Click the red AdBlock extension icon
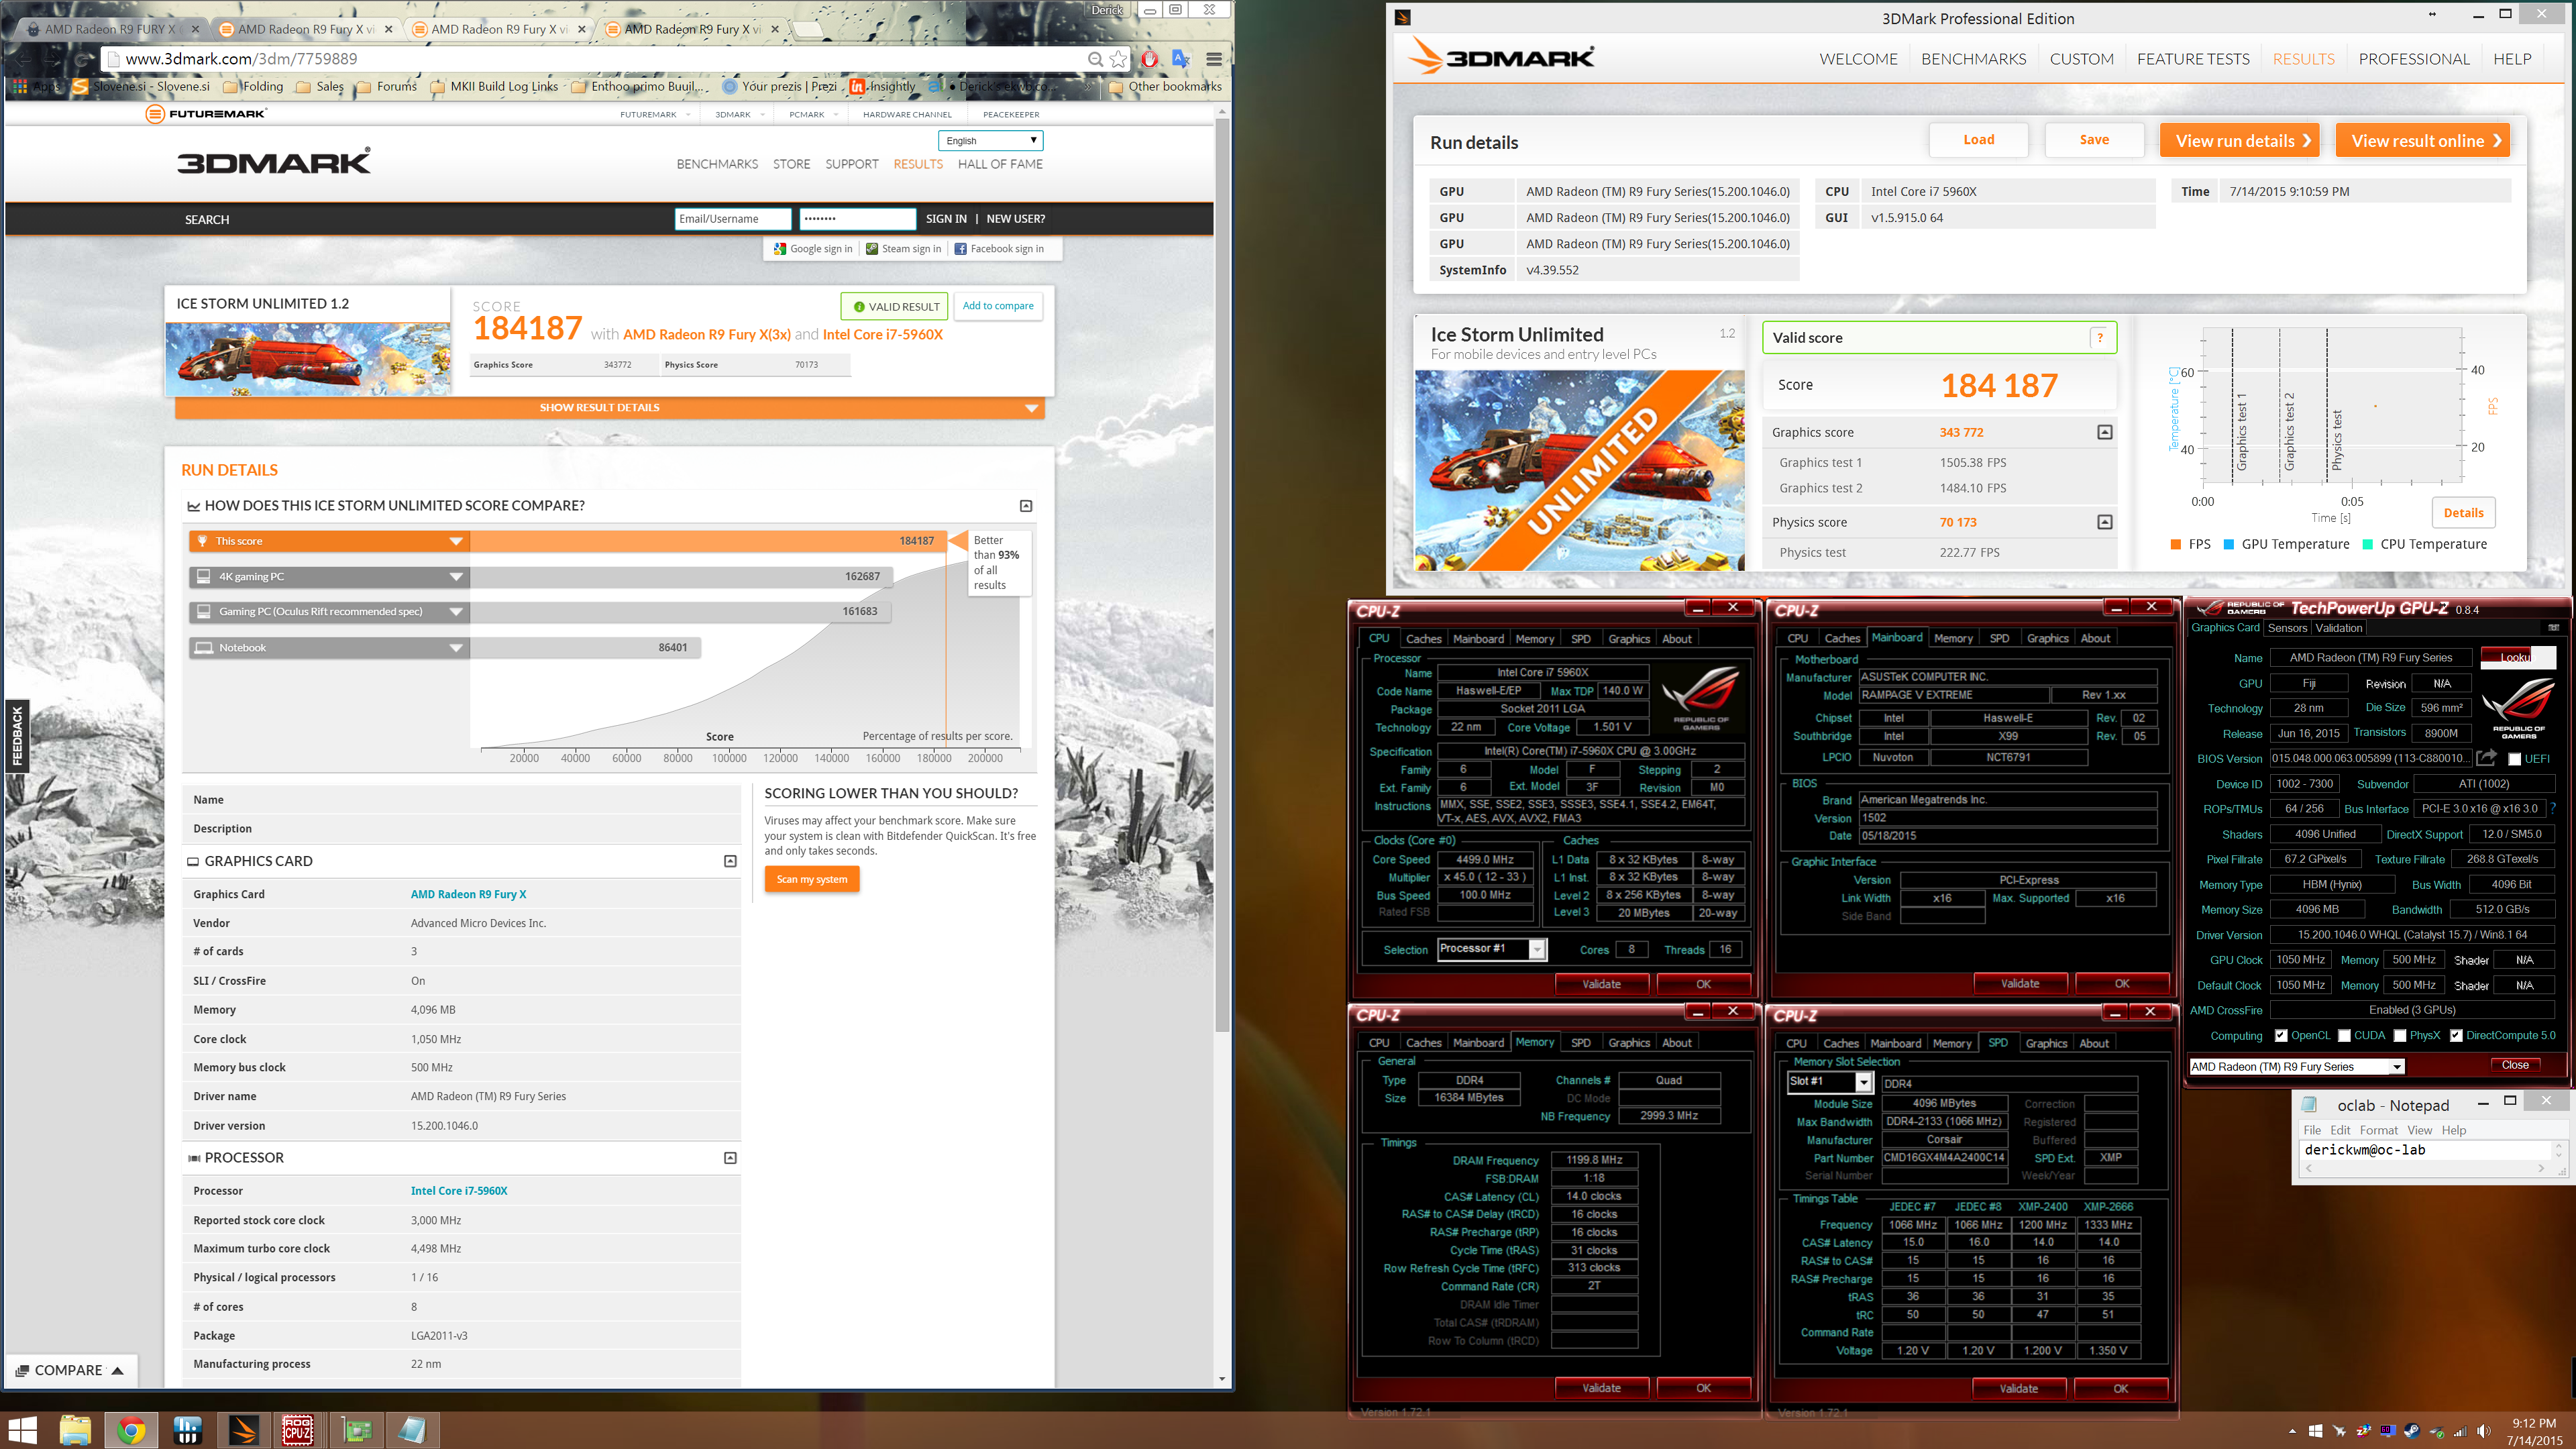The image size is (2576, 1449). pos(1150,59)
